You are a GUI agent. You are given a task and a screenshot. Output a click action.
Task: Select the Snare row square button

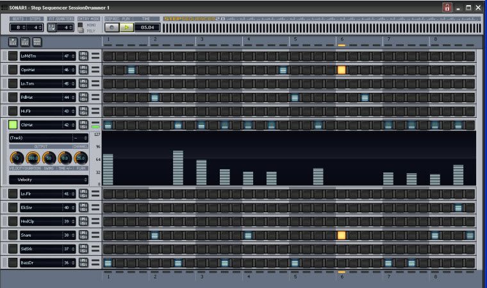click(x=13, y=235)
